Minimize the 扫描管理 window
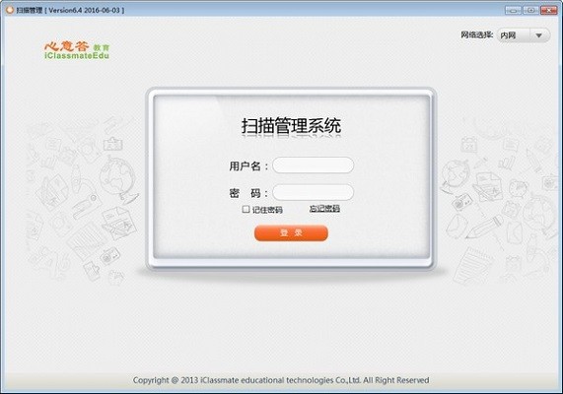The image size is (563, 394). [x=513, y=10]
